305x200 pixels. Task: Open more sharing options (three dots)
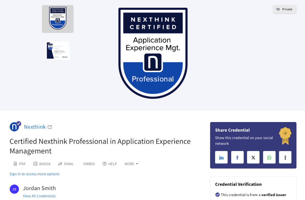point(285,158)
